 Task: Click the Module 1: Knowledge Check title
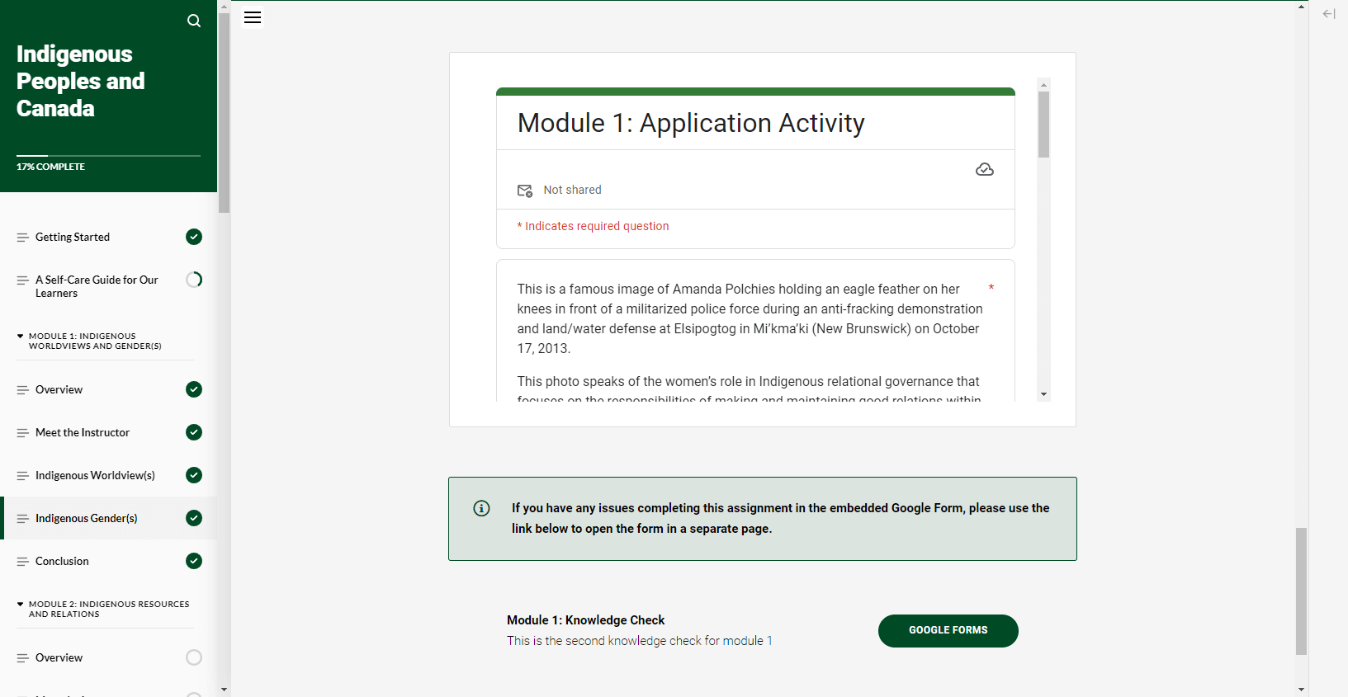click(585, 620)
